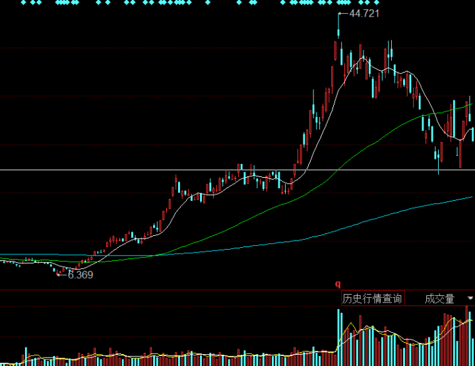Click the 6.369 lowest price label
Screen dimensions: 475x366
[80, 275]
